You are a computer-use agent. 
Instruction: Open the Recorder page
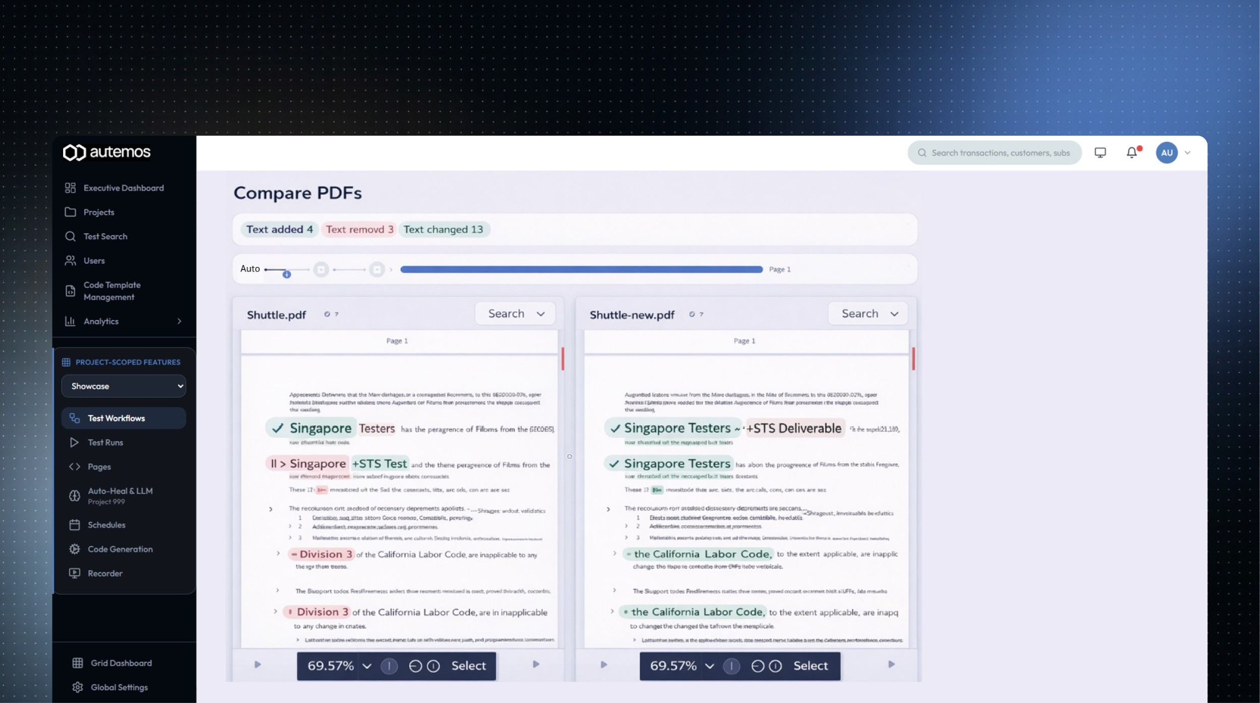click(105, 573)
